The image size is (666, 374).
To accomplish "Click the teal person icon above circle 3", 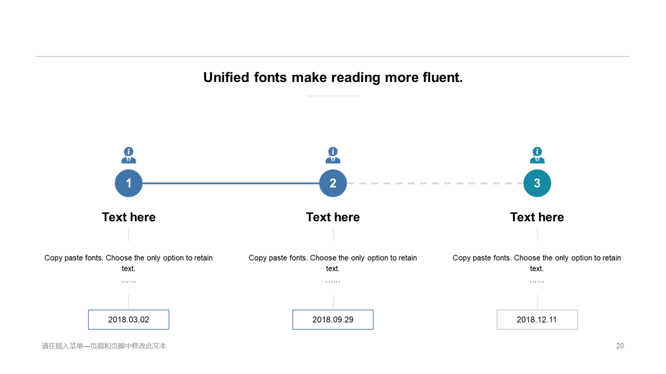I will 537,155.
